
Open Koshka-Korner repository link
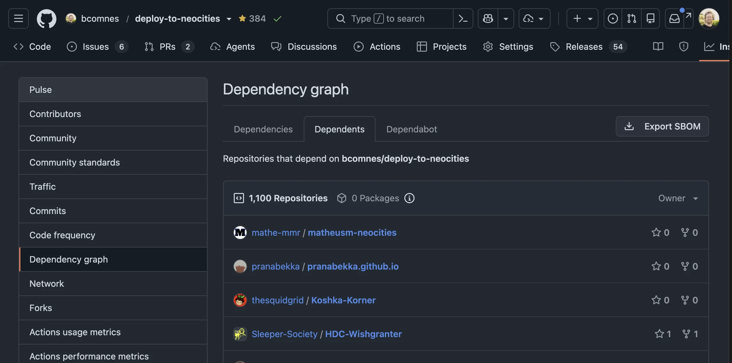point(344,300)
